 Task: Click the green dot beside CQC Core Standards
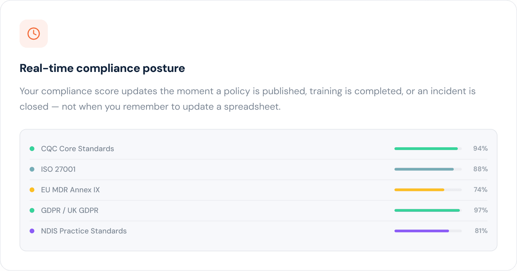[x=32, y=149]
